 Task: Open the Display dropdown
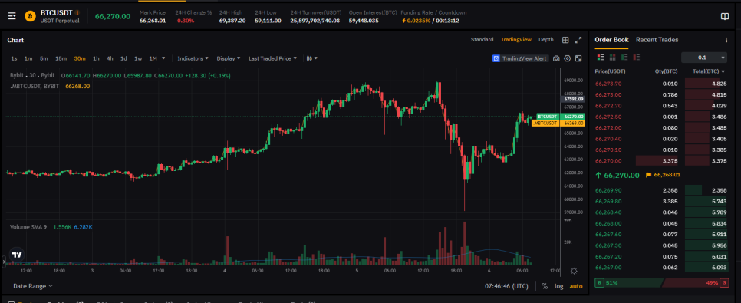pyautogui.click(x=229, y=58)
